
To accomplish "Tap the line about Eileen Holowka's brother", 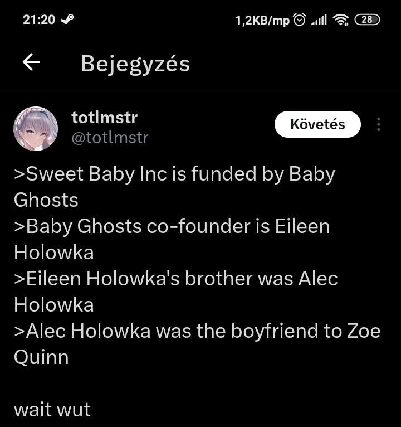I will pyautogui.click(x=176, y=292).
